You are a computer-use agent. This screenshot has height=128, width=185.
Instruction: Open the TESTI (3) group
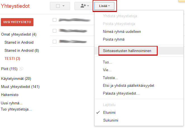[x=12, y=58]
